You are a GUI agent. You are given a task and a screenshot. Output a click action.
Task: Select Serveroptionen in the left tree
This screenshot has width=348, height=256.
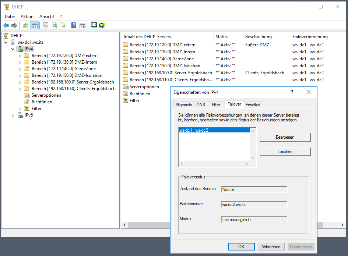[x=46, y=95]
